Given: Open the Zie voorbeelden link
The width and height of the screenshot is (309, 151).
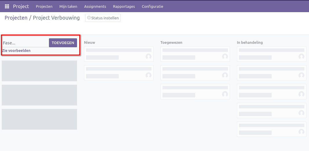Looking at the screenshot, I should 16,51.
